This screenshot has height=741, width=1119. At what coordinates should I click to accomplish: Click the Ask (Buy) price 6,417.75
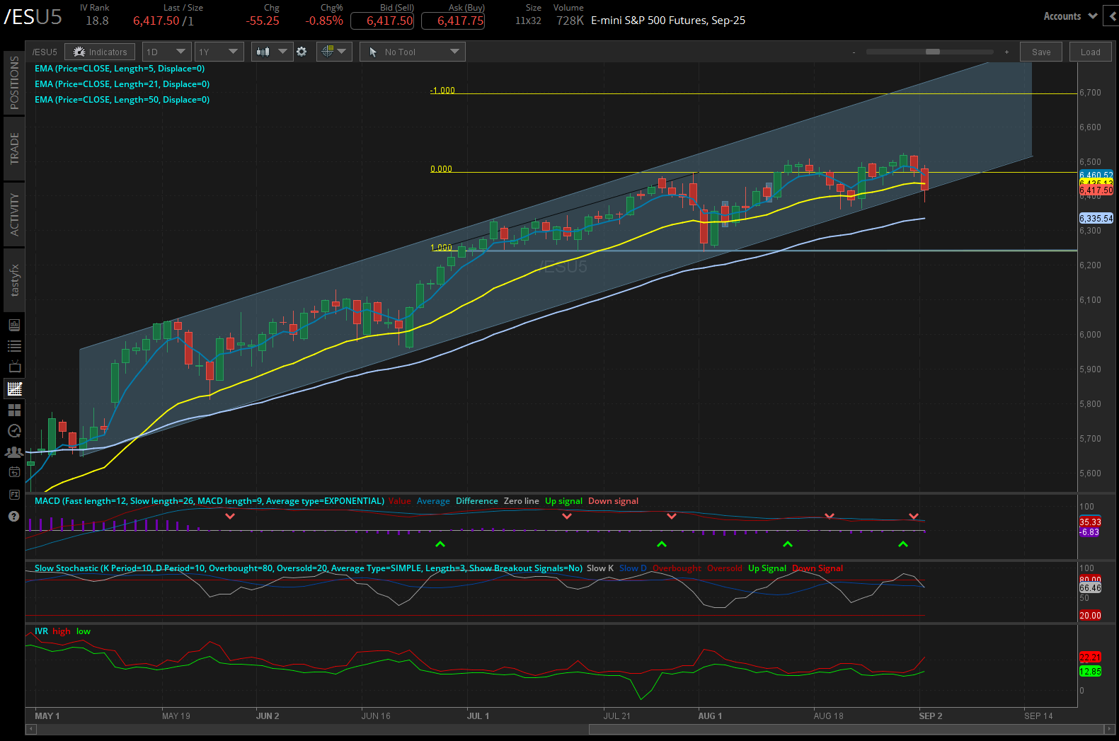(453, 21)
